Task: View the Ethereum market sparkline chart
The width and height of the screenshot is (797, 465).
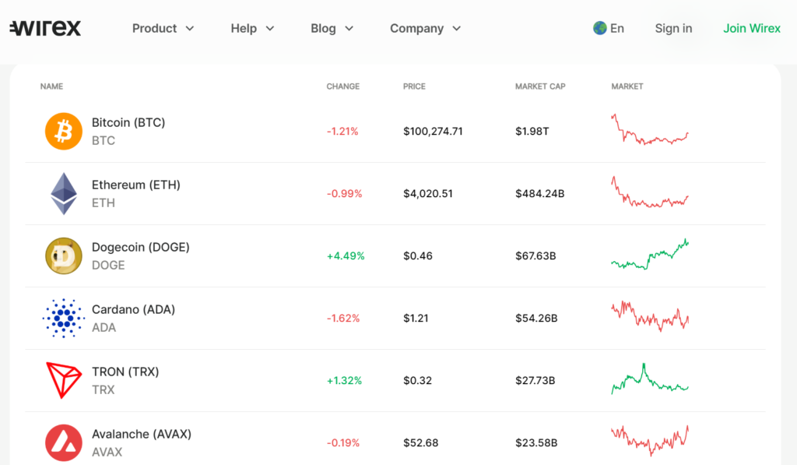Action: point(650,192)
